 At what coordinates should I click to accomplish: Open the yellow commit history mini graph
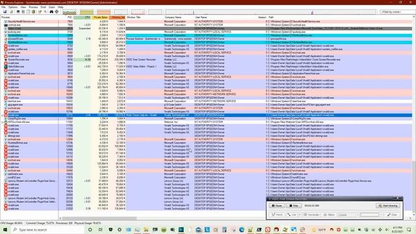[86, 12]
